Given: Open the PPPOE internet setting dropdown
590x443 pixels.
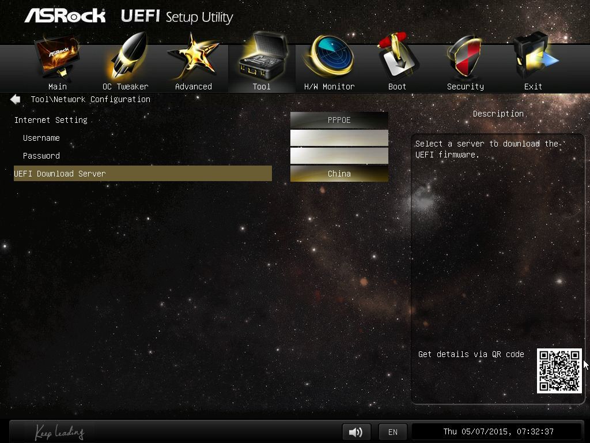Looking at the screenshot, I should pyautogui.click(x=339, y=120).
